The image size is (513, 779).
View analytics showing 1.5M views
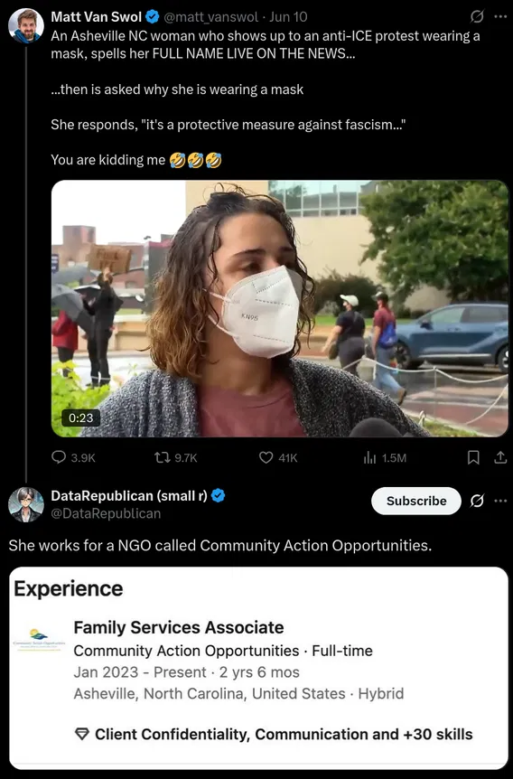coord(369,457)
